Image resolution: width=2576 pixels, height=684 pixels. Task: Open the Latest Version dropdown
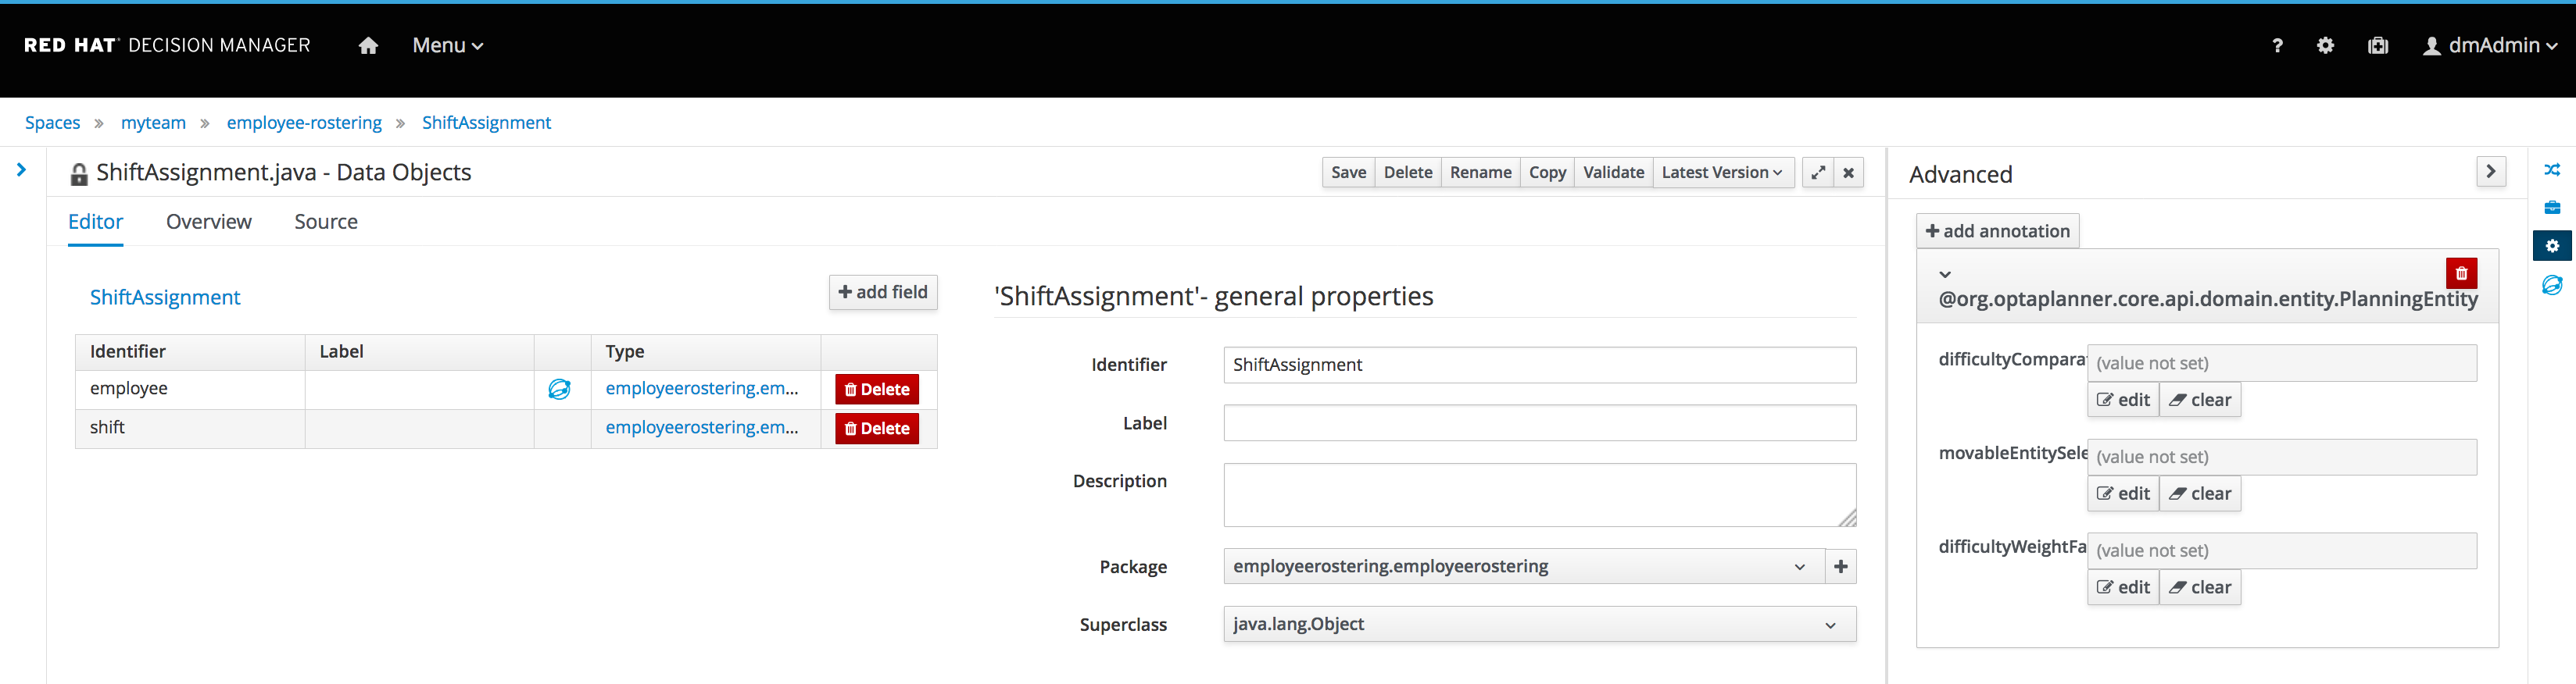tap(1722, 173)
